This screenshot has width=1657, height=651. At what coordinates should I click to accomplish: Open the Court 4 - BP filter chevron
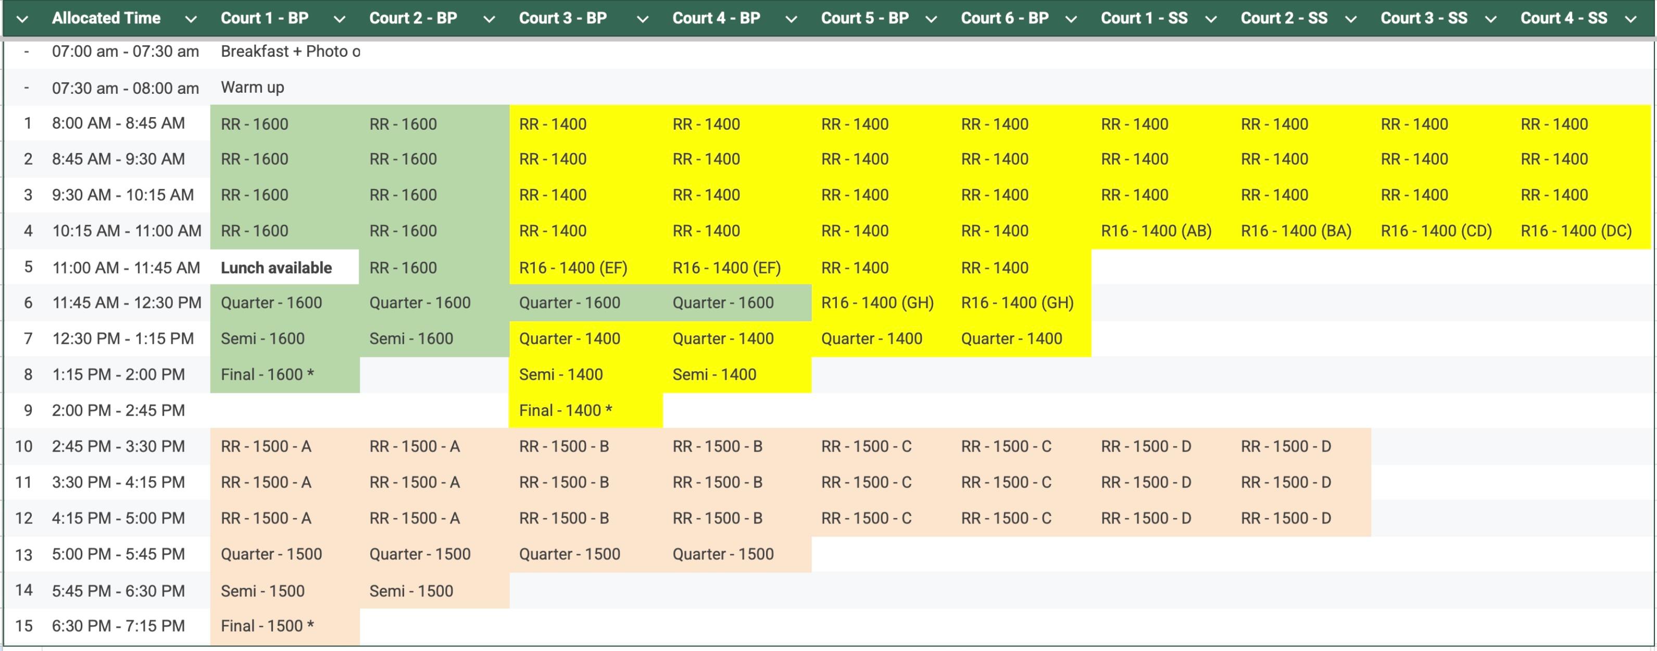[791, 19]
